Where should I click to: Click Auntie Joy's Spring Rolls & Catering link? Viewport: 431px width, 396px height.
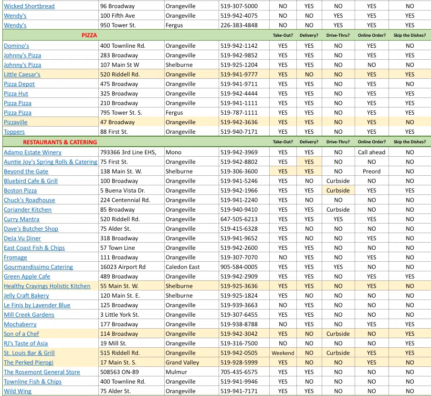pyautogui.click(x=50, y=162)
